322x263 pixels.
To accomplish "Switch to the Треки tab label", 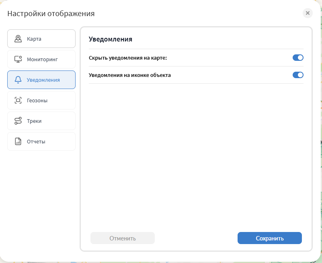I will pos(34,121).
